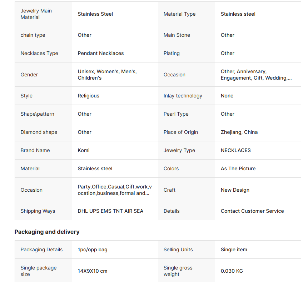Click the "Contact Customer Service" details text
Screen dimensions: 303x282
252,211
